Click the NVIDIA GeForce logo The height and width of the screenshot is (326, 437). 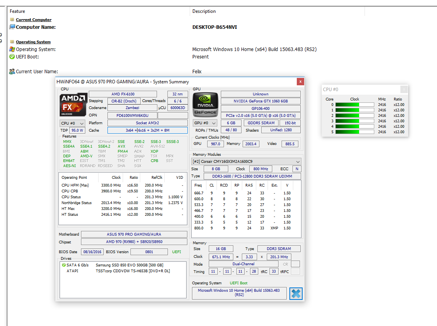205,104
